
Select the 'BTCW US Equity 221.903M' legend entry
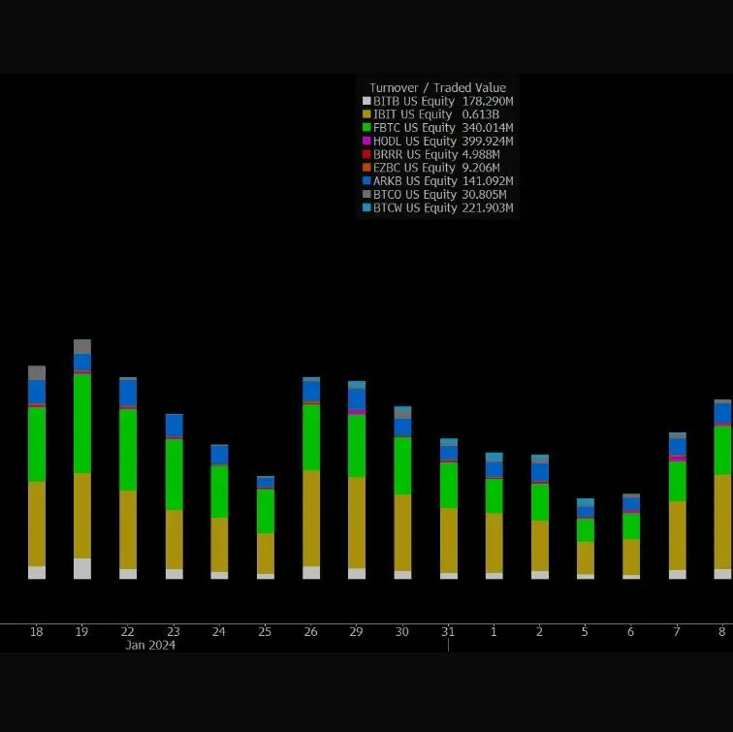tap(438, 207)
